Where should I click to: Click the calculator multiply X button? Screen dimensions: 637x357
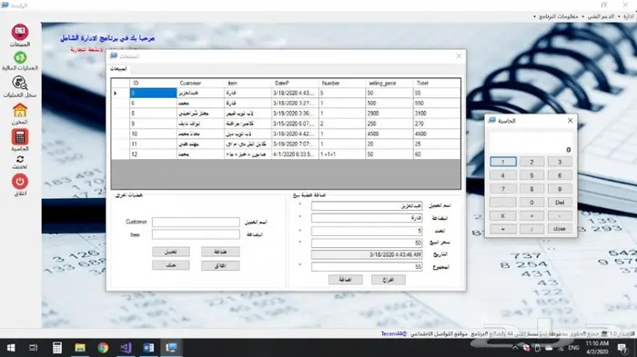(x=502, y=215)
